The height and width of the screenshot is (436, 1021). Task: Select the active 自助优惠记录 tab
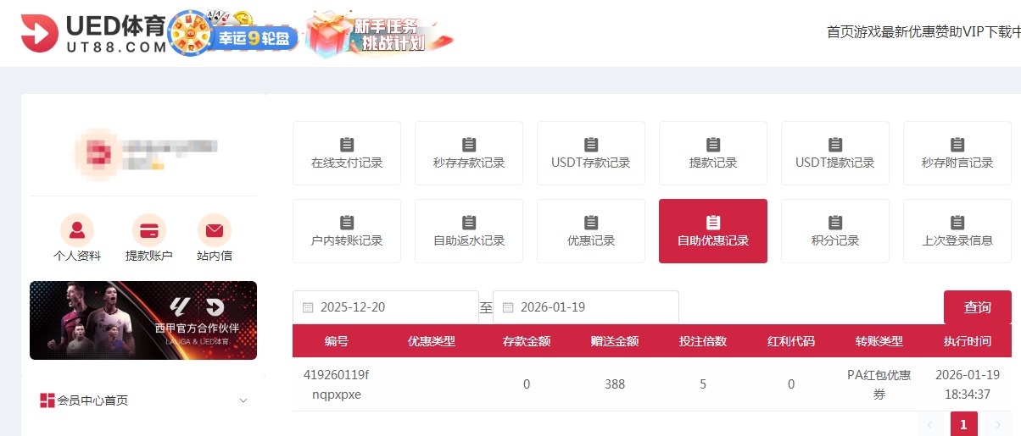713,231
